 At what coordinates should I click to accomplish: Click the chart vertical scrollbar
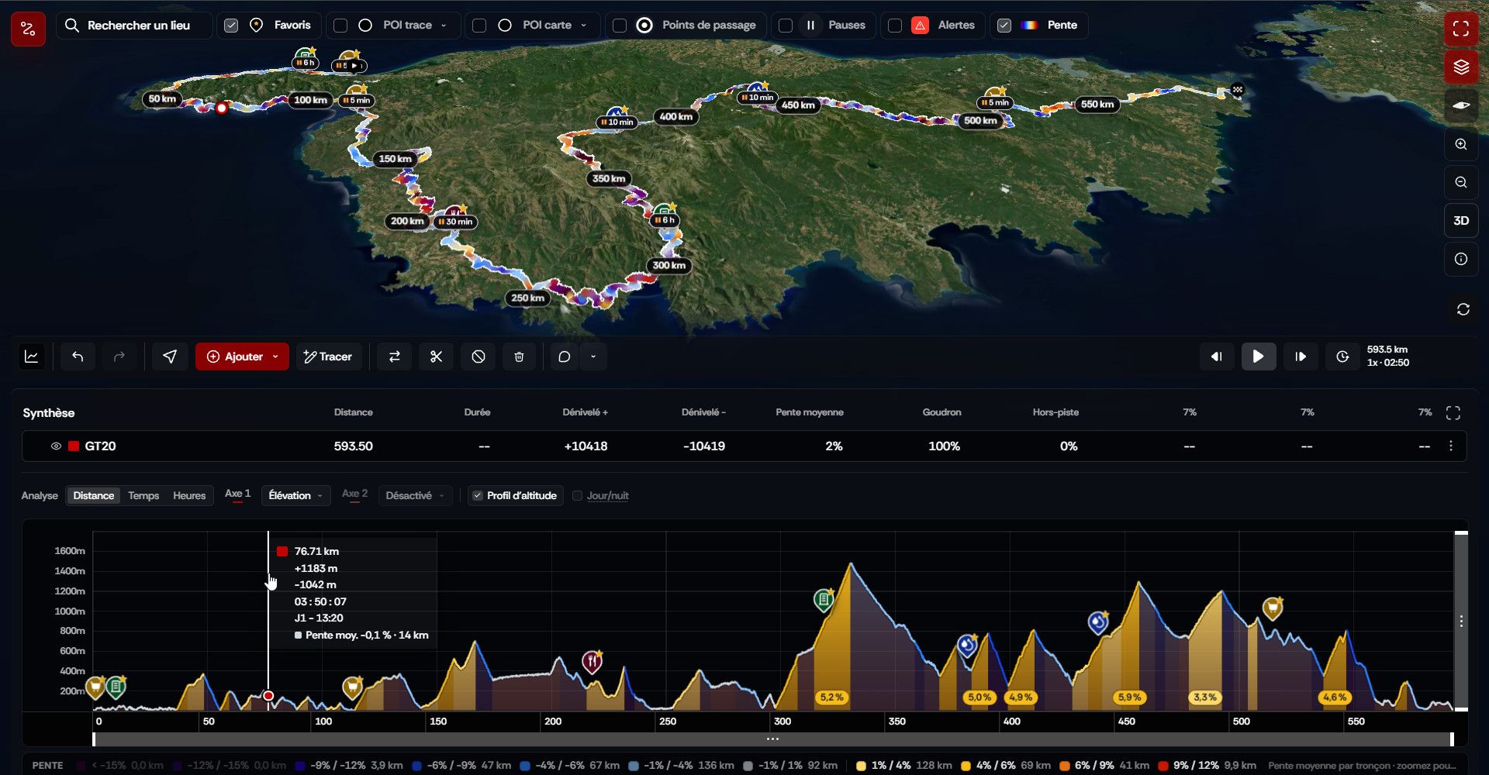[x=1461, y=621]
